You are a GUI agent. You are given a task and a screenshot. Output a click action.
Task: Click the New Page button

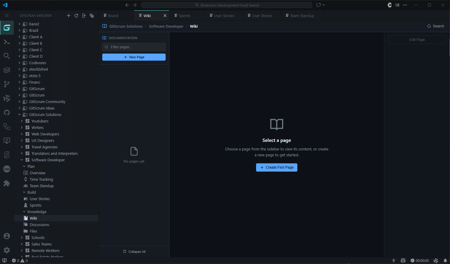(x=134, y=57)
